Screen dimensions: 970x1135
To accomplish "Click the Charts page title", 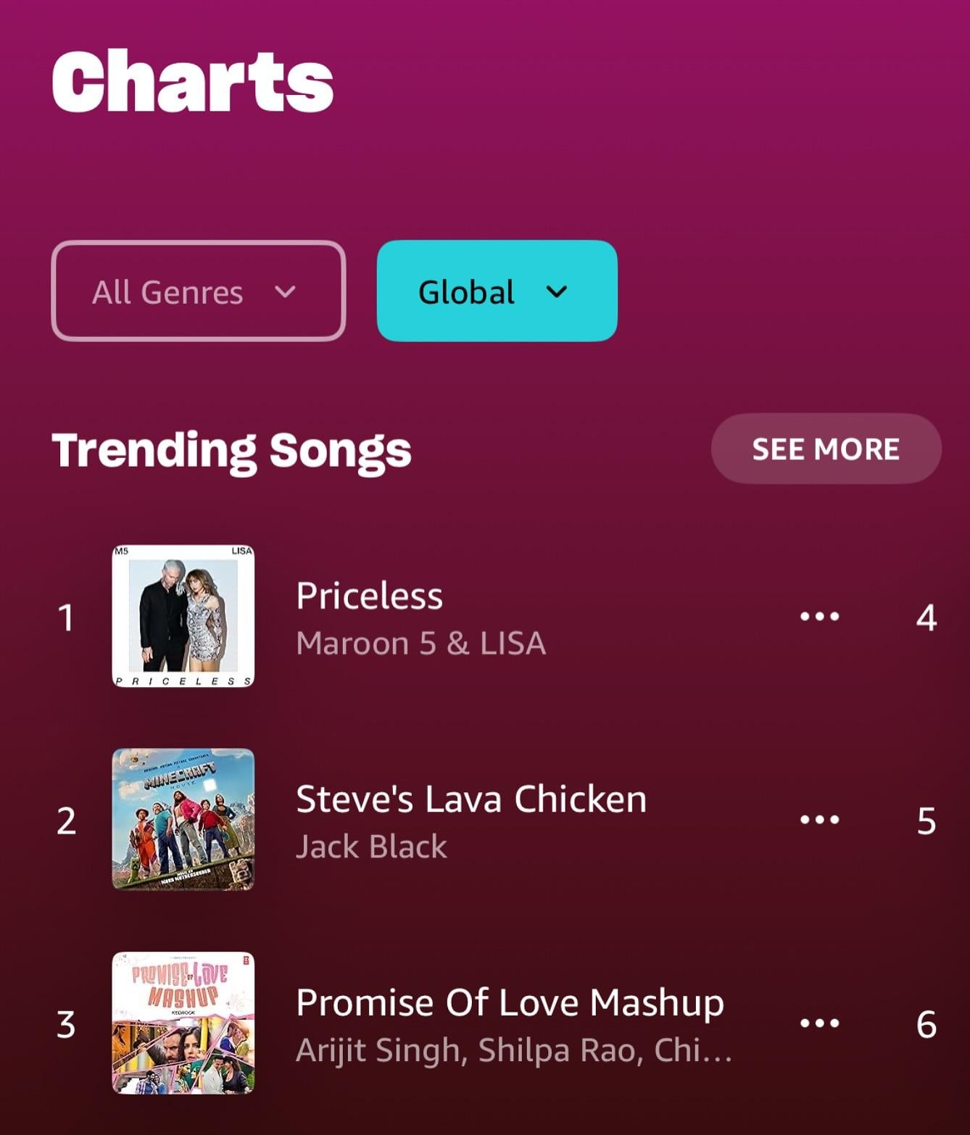I will click(192, 81).
